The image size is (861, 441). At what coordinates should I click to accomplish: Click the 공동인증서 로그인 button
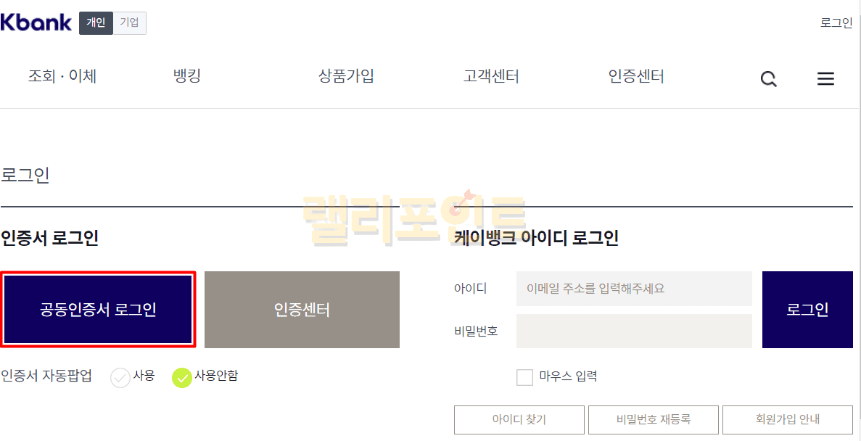point(98,310)
